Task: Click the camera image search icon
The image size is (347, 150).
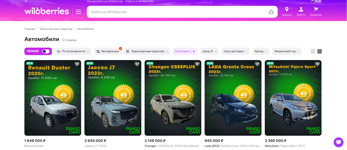Action: 271,12
